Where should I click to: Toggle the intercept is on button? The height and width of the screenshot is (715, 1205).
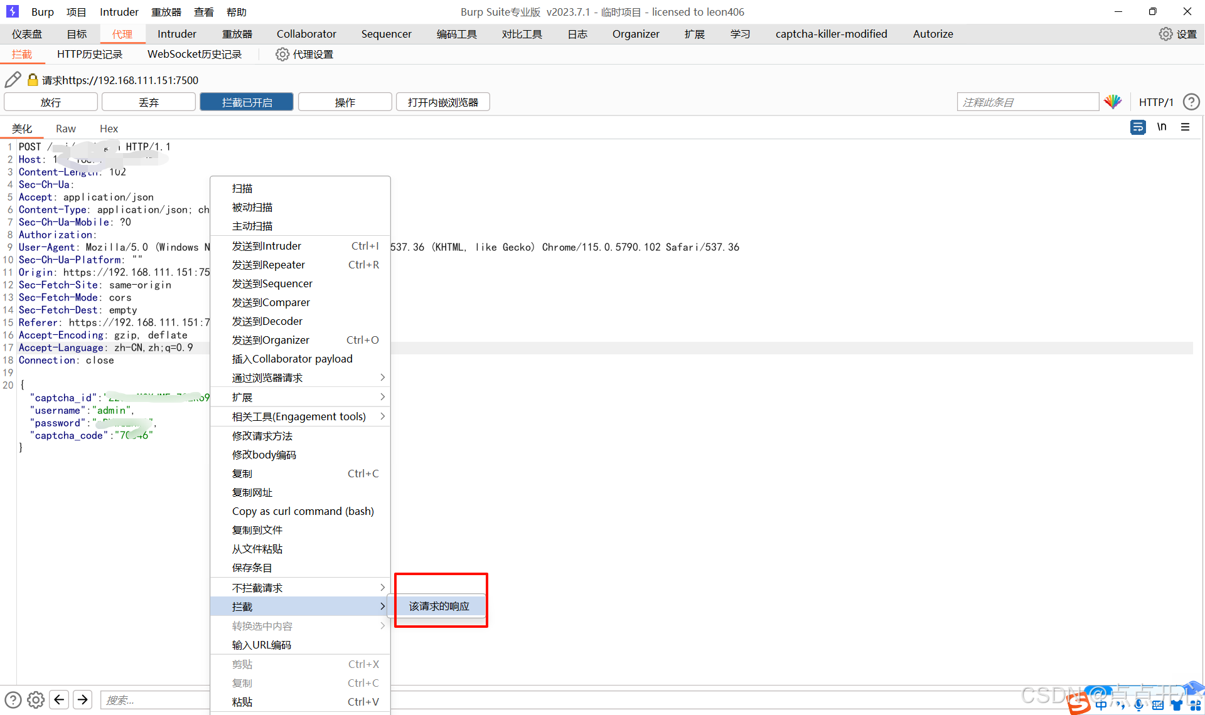247,102
